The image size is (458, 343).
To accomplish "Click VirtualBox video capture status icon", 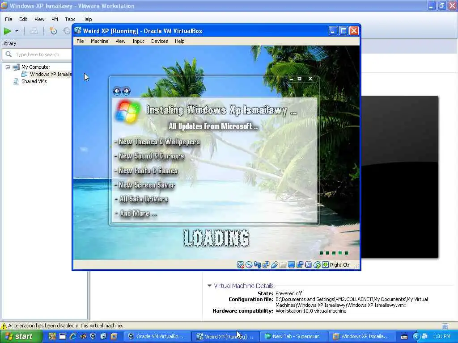I will (300, 265).
